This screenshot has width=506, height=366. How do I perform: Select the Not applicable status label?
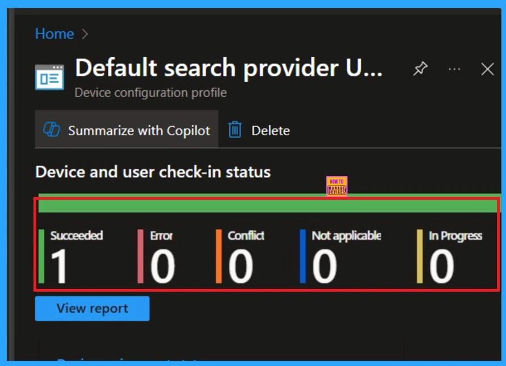coord(346,236)
